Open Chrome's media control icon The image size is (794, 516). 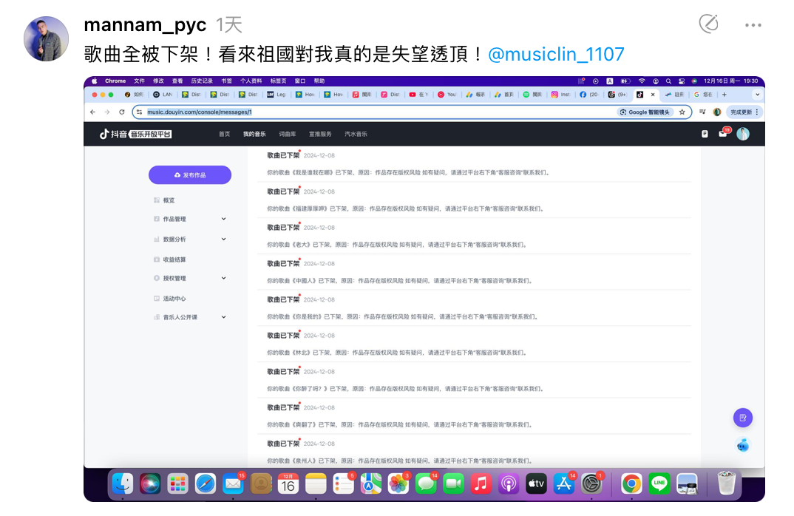[703, 112]
